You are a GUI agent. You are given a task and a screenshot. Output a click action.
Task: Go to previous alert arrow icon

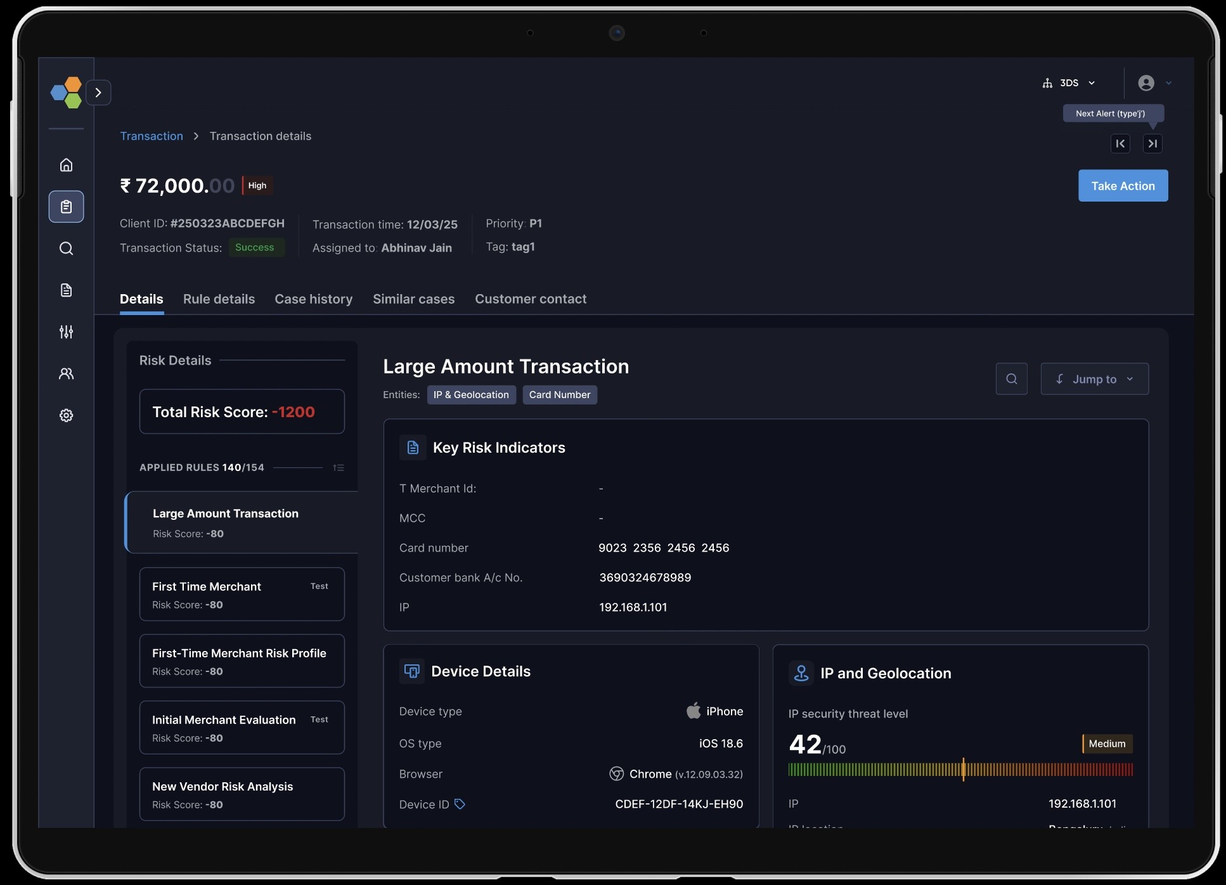pos(1120,144)
